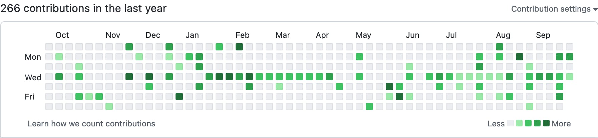
Task: Select the green Saturday cell in May
Action: (x=369, y=106)
